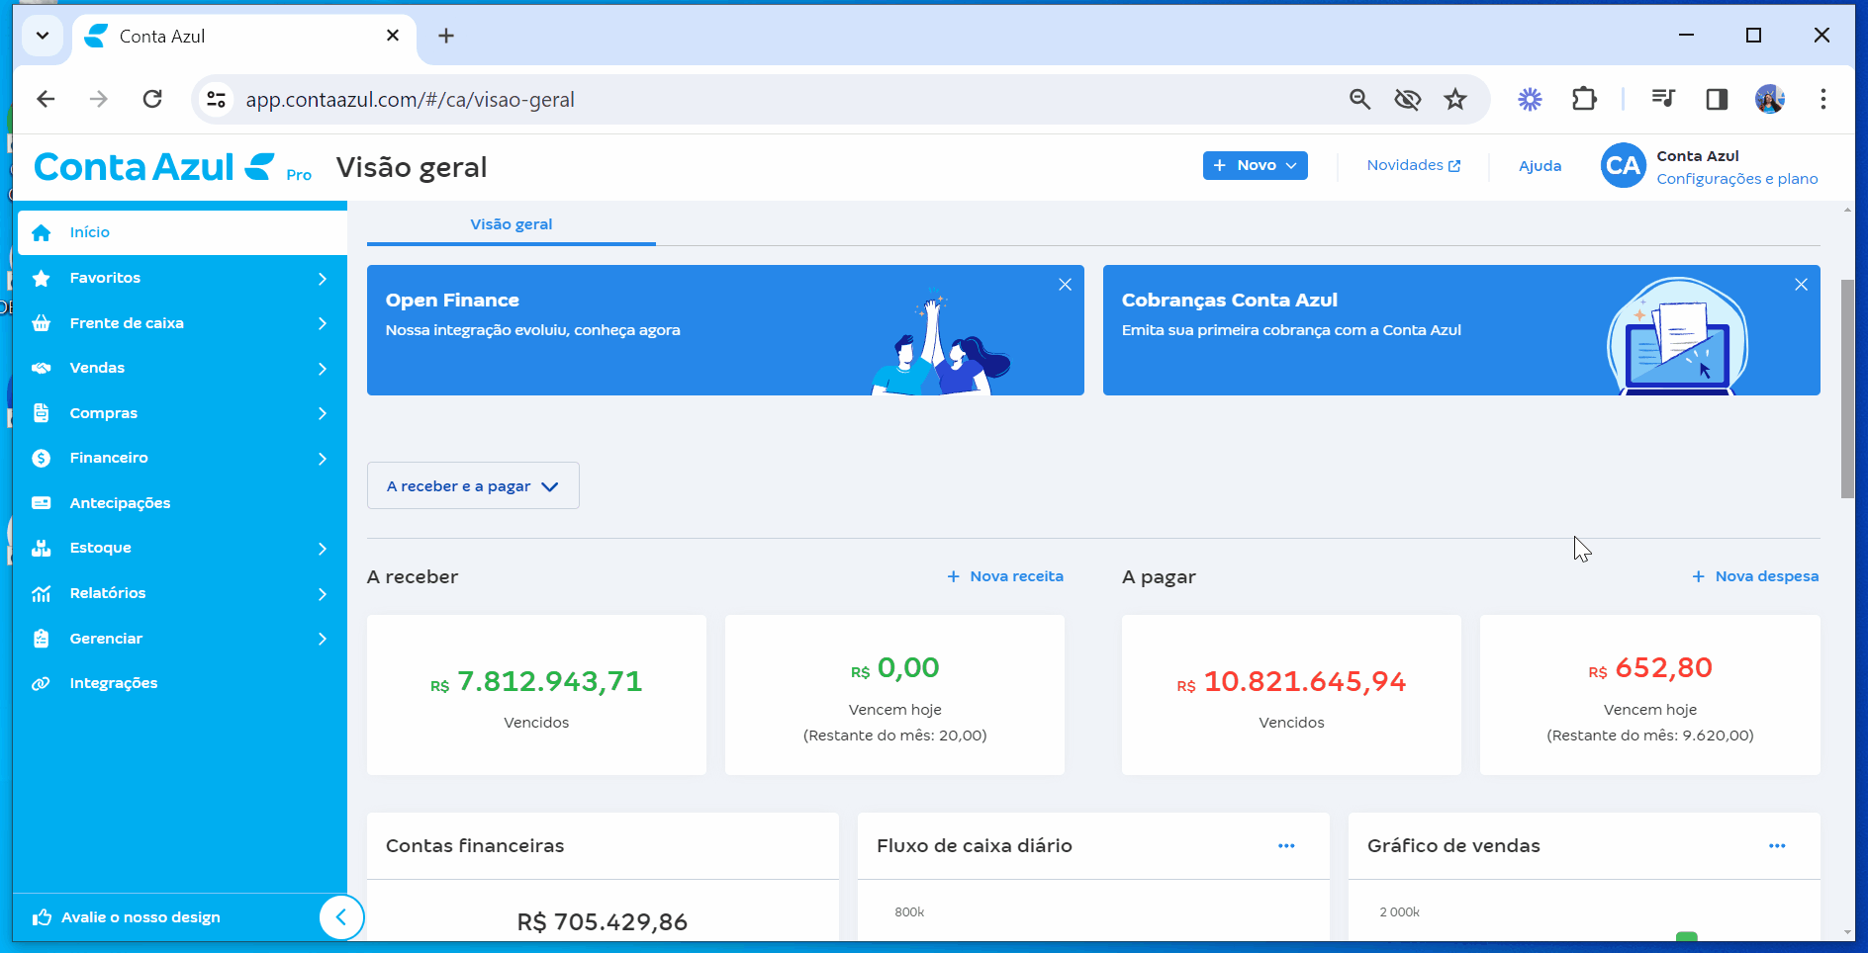Click the Frente de caixa basket icon
The height and width of the screenshot is (953, 1868).
pyautogui.click(x=41, y=323)
